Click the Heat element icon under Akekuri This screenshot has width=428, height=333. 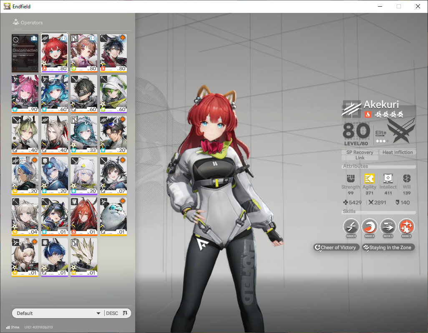[368, 114]
